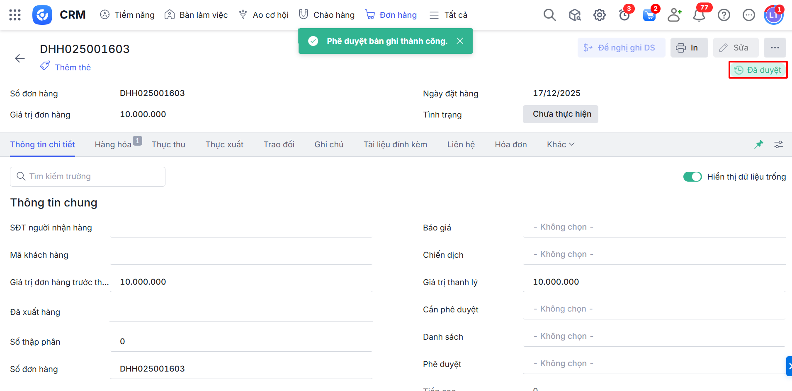
Task: Open the app launcher grid icon
Action: coord(15,15)
